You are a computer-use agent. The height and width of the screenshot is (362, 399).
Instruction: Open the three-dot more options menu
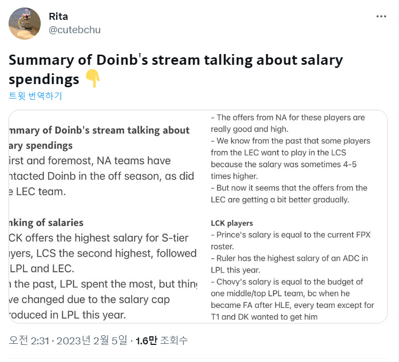[x=381, y=17]
